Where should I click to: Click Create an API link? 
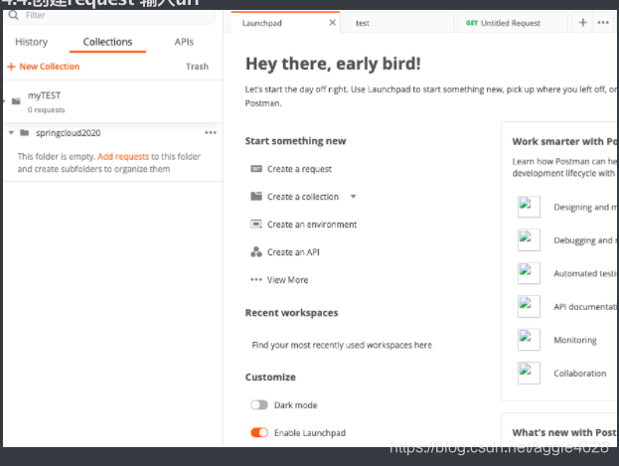293,252
